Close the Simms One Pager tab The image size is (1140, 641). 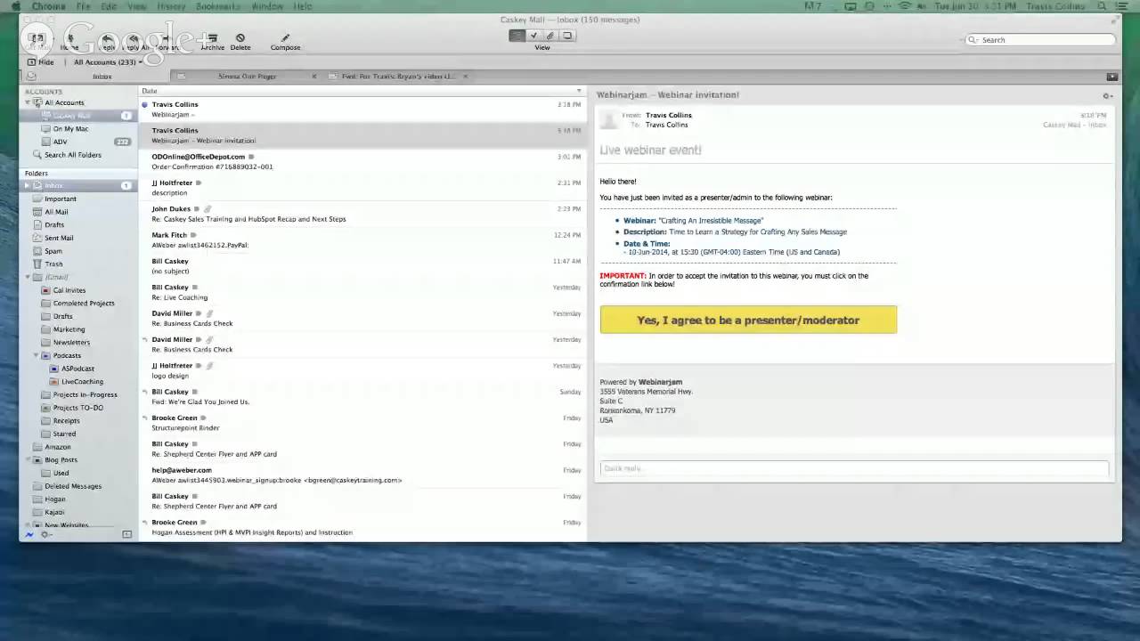click(x=313, y=77)
